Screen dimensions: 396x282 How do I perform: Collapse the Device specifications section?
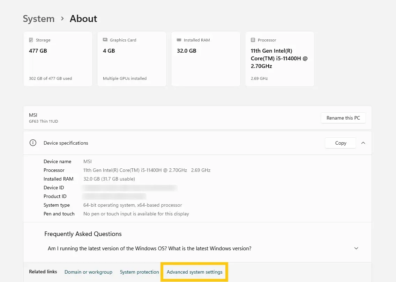(363, 143)
